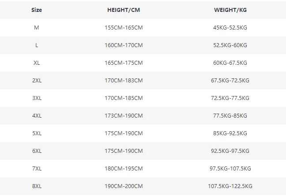Click the 170CM-183CM height value

(x=124, y=81)
